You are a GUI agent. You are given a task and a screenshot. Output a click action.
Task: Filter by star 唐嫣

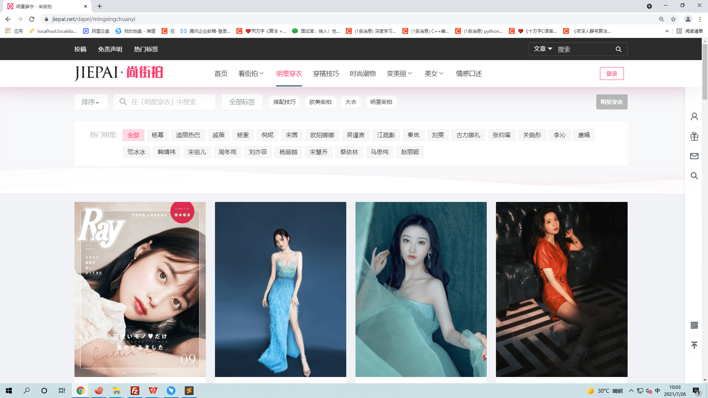pos(584,135)
